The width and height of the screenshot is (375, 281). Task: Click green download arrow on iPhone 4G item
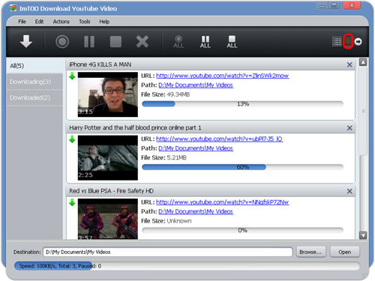[x=72, y=76]
